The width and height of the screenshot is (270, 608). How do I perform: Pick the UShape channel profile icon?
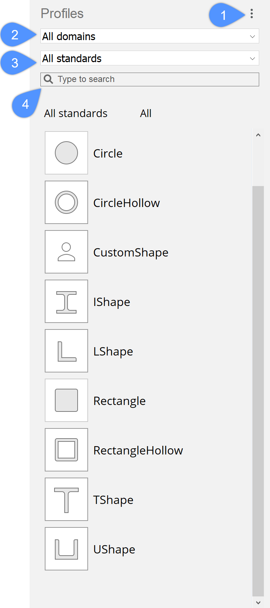pyautogui.click(x=66, y=549)
